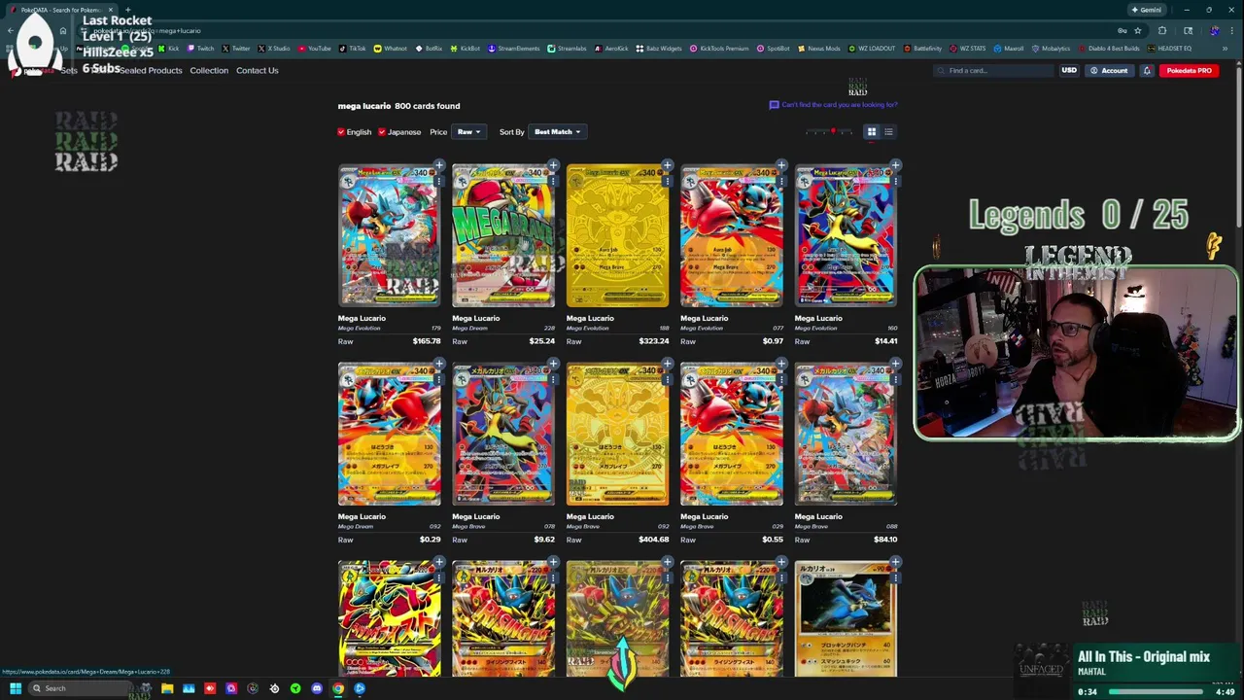Screen dimensions: 1244x700
Task: Click the 'Find a card...' search field
Action: [993, 70]
